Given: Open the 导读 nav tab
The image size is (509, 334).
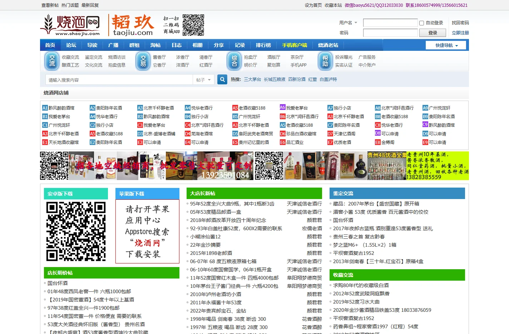Looking at the screenshot, I should (92, 45).
